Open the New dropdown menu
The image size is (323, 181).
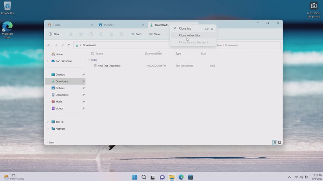pyautogui.click(x=55, y=34)
